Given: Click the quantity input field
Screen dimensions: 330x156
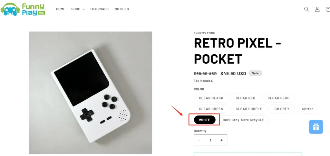Looking at the screenshot, I should pyautogui.click(x=210, y=140).
